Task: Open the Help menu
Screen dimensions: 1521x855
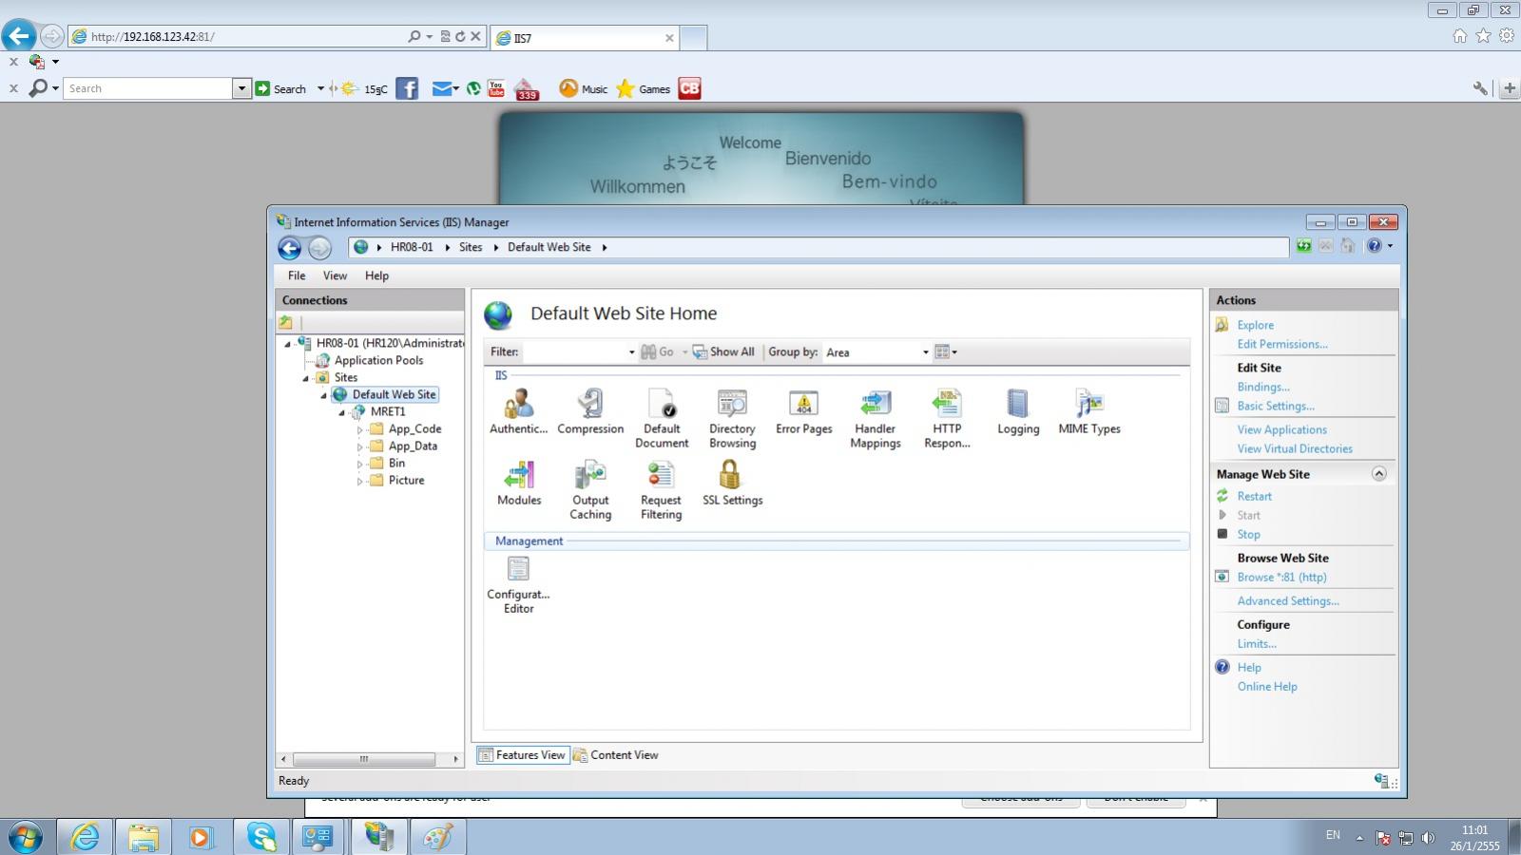Action: 376,275
